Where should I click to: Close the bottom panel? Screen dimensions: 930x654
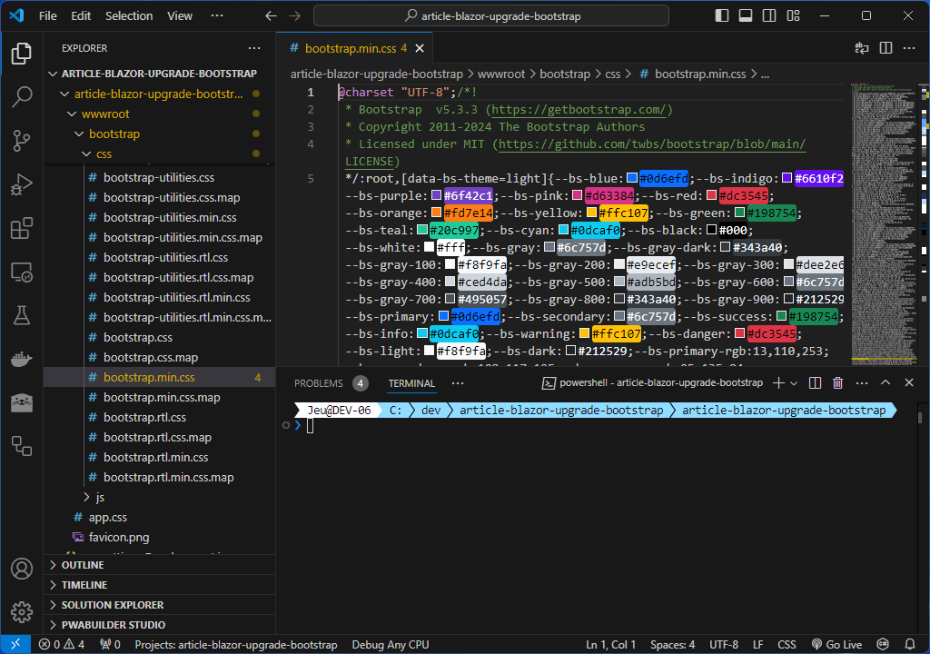(x=909, y=382)
